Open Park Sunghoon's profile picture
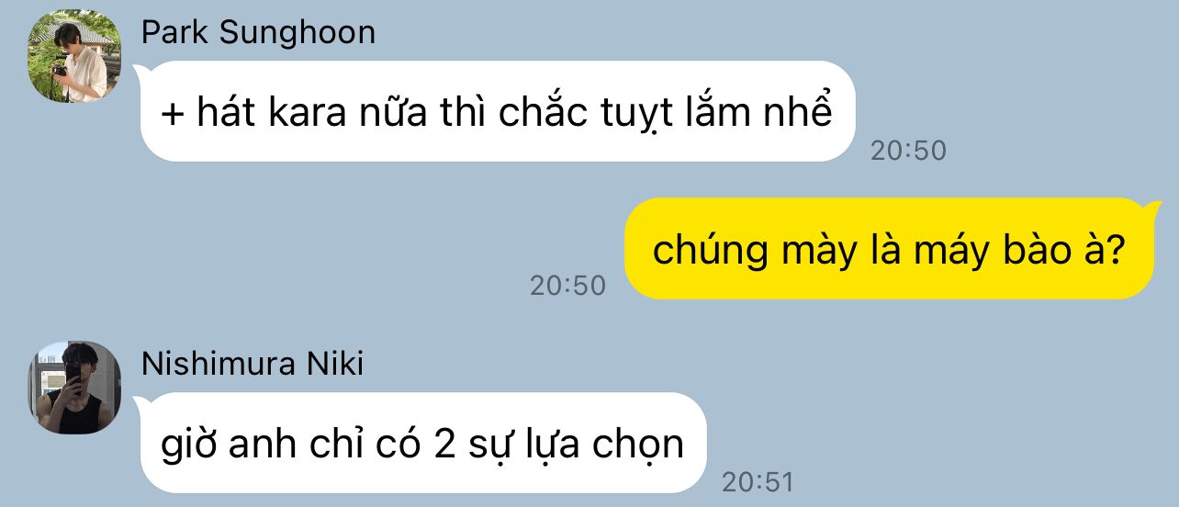 point(74,56)
